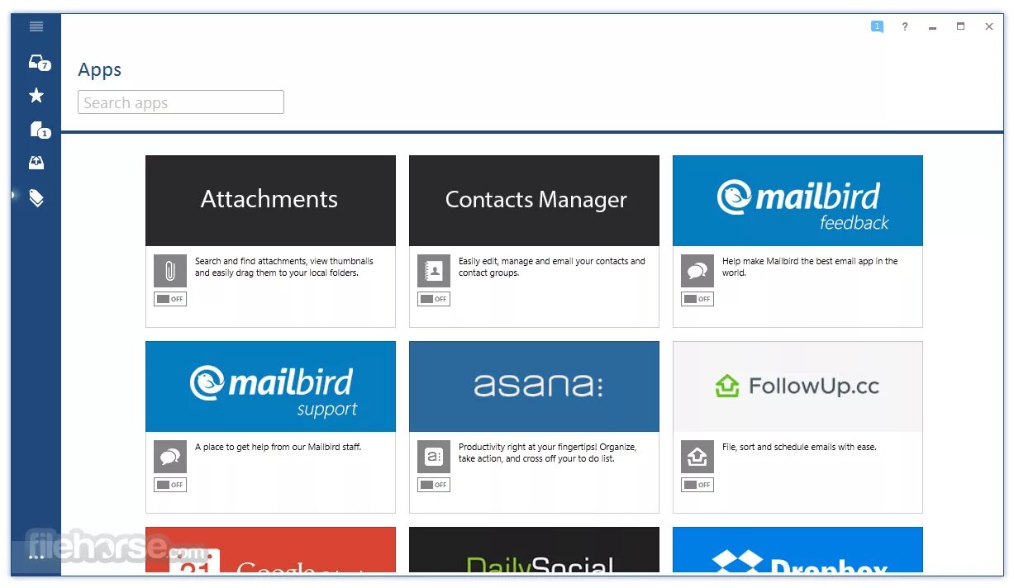Open the Dropbox app tile

(x=797, y=551)
